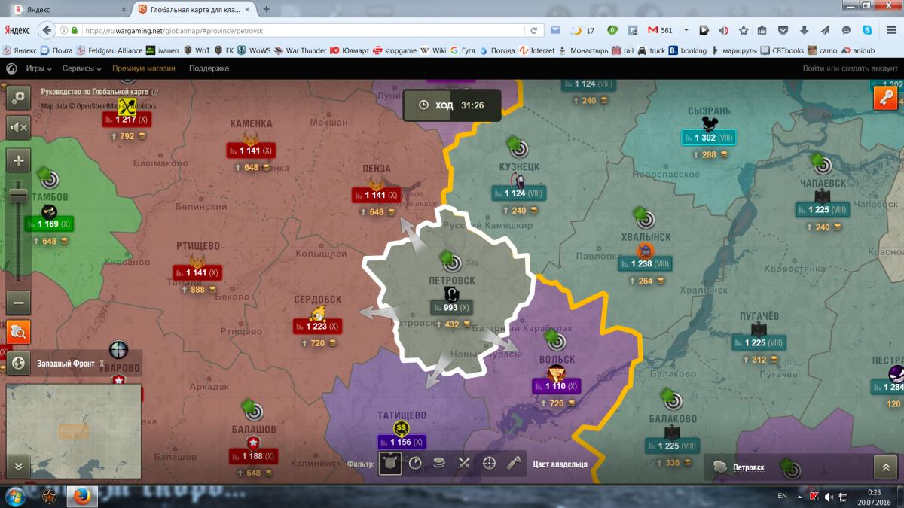Select the hammer filter icon
Viewport: 904px width, 508px height.
tap(514, 463)
